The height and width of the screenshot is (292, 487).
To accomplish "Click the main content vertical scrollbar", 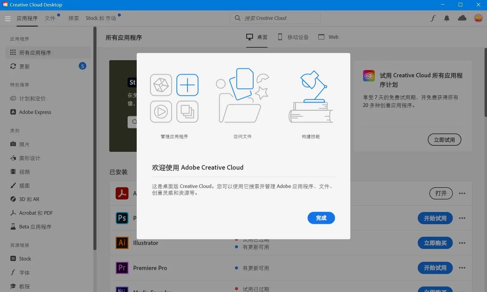I will point(485,82).
